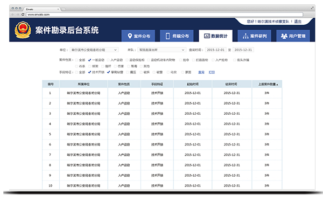Image resolution: width=323 pixels, height=201 pixels.
Task: Sort by the 编号 column header
Action: pos(51,84)
